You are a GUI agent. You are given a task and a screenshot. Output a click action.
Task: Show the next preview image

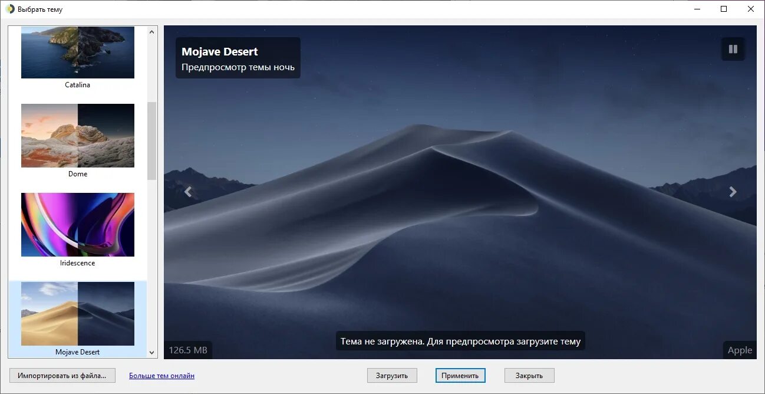(733, 192)
